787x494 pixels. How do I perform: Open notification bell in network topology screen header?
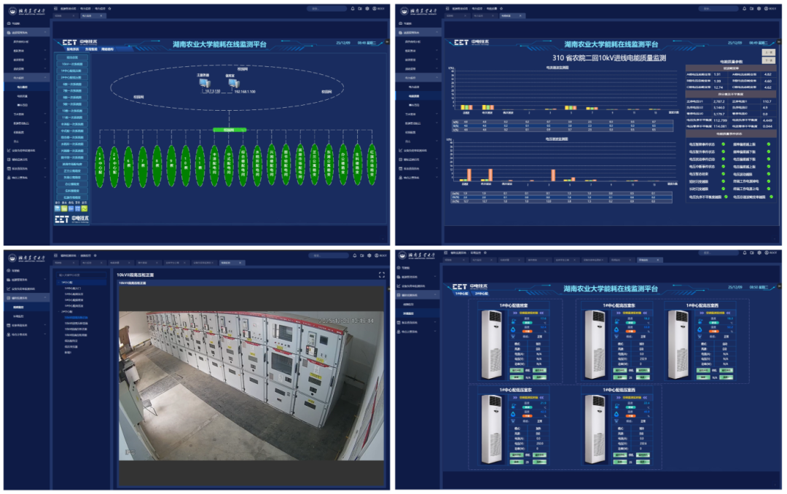tap(352, 9)
